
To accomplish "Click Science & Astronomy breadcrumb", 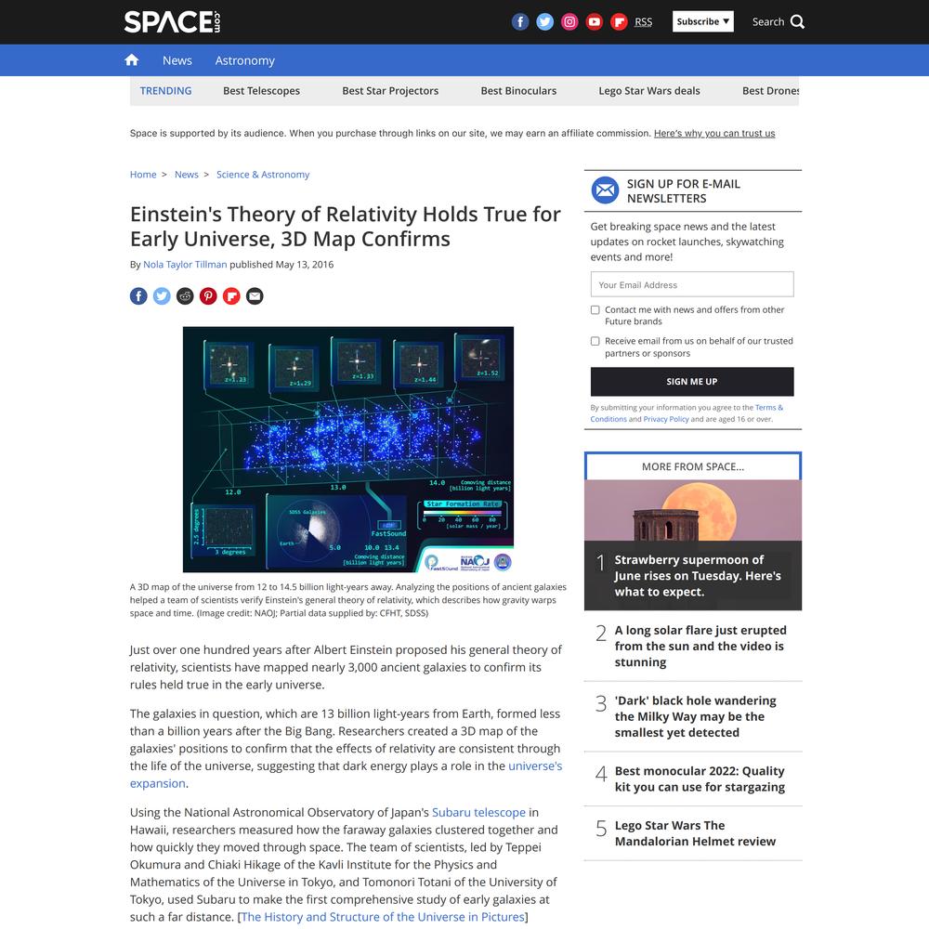I will coord(263,175).
